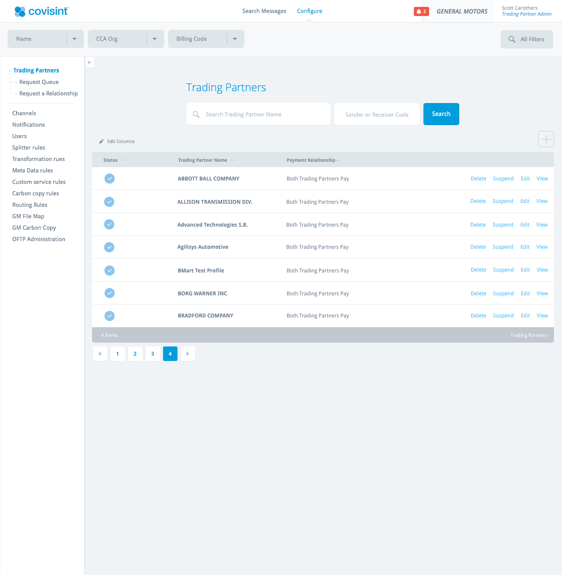Click the Agilisys Automotive name
562x575 pixels.
[203, 247]
